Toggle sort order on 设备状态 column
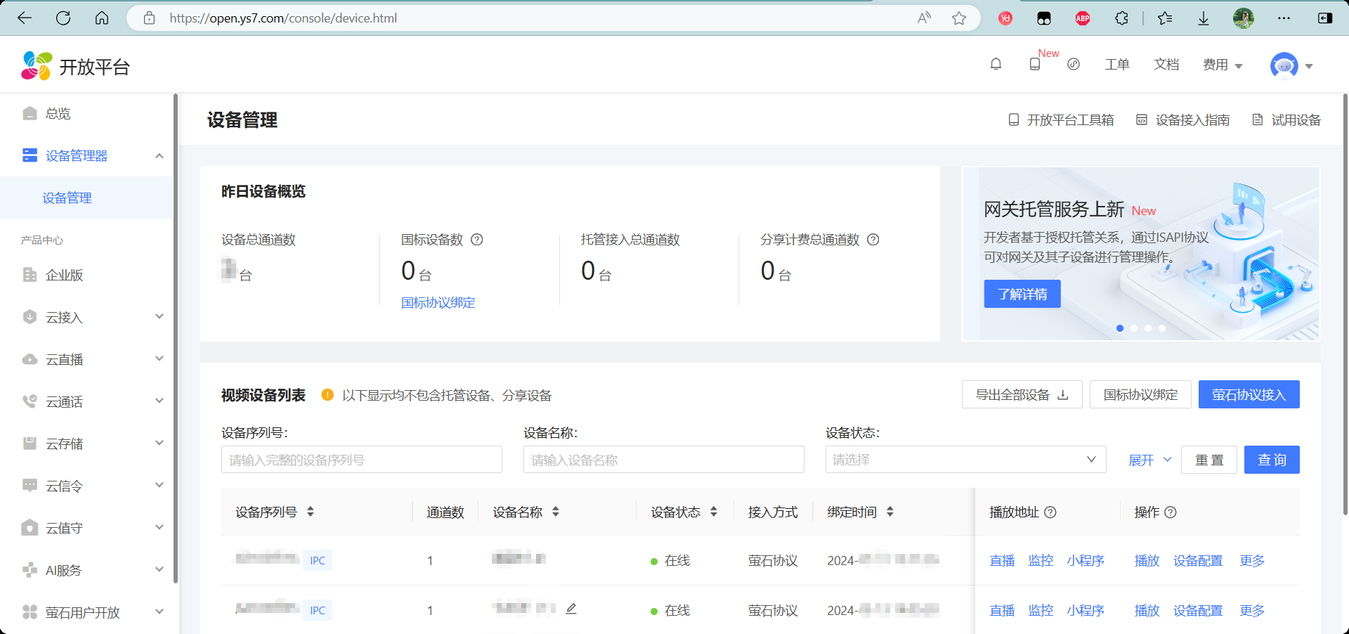 pos(713,512)
